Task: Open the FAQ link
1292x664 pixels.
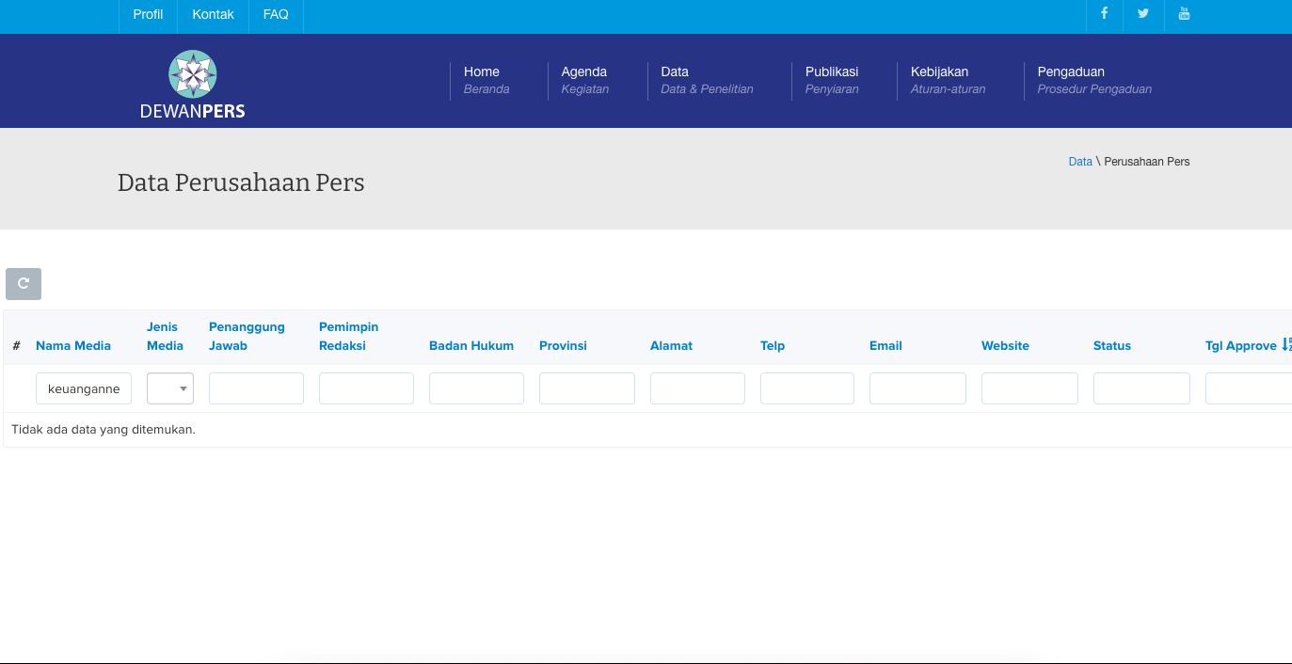Action: click(276, 14)
